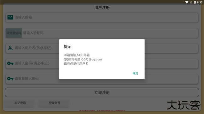
Task: Click the text 邮箱请输入QQ邮箱
Action: pyautogui.click(x=77, y=55)
